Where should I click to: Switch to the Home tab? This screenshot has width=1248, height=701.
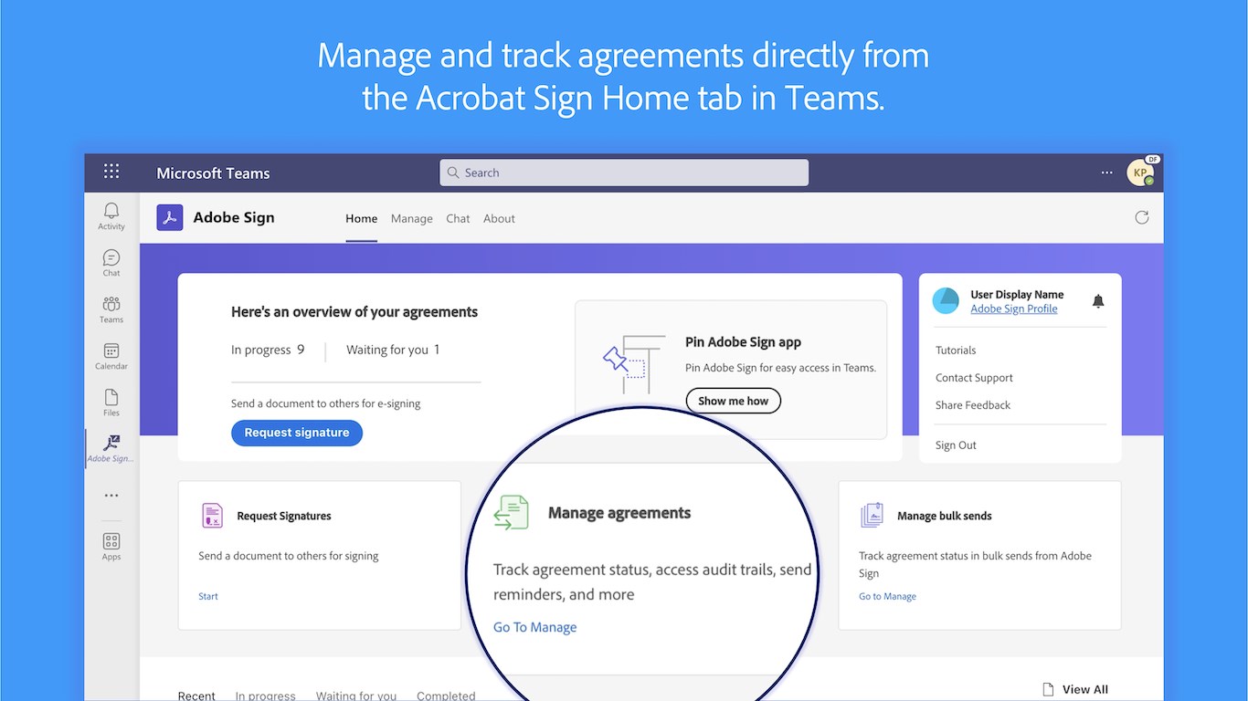[x=362, y=218]
